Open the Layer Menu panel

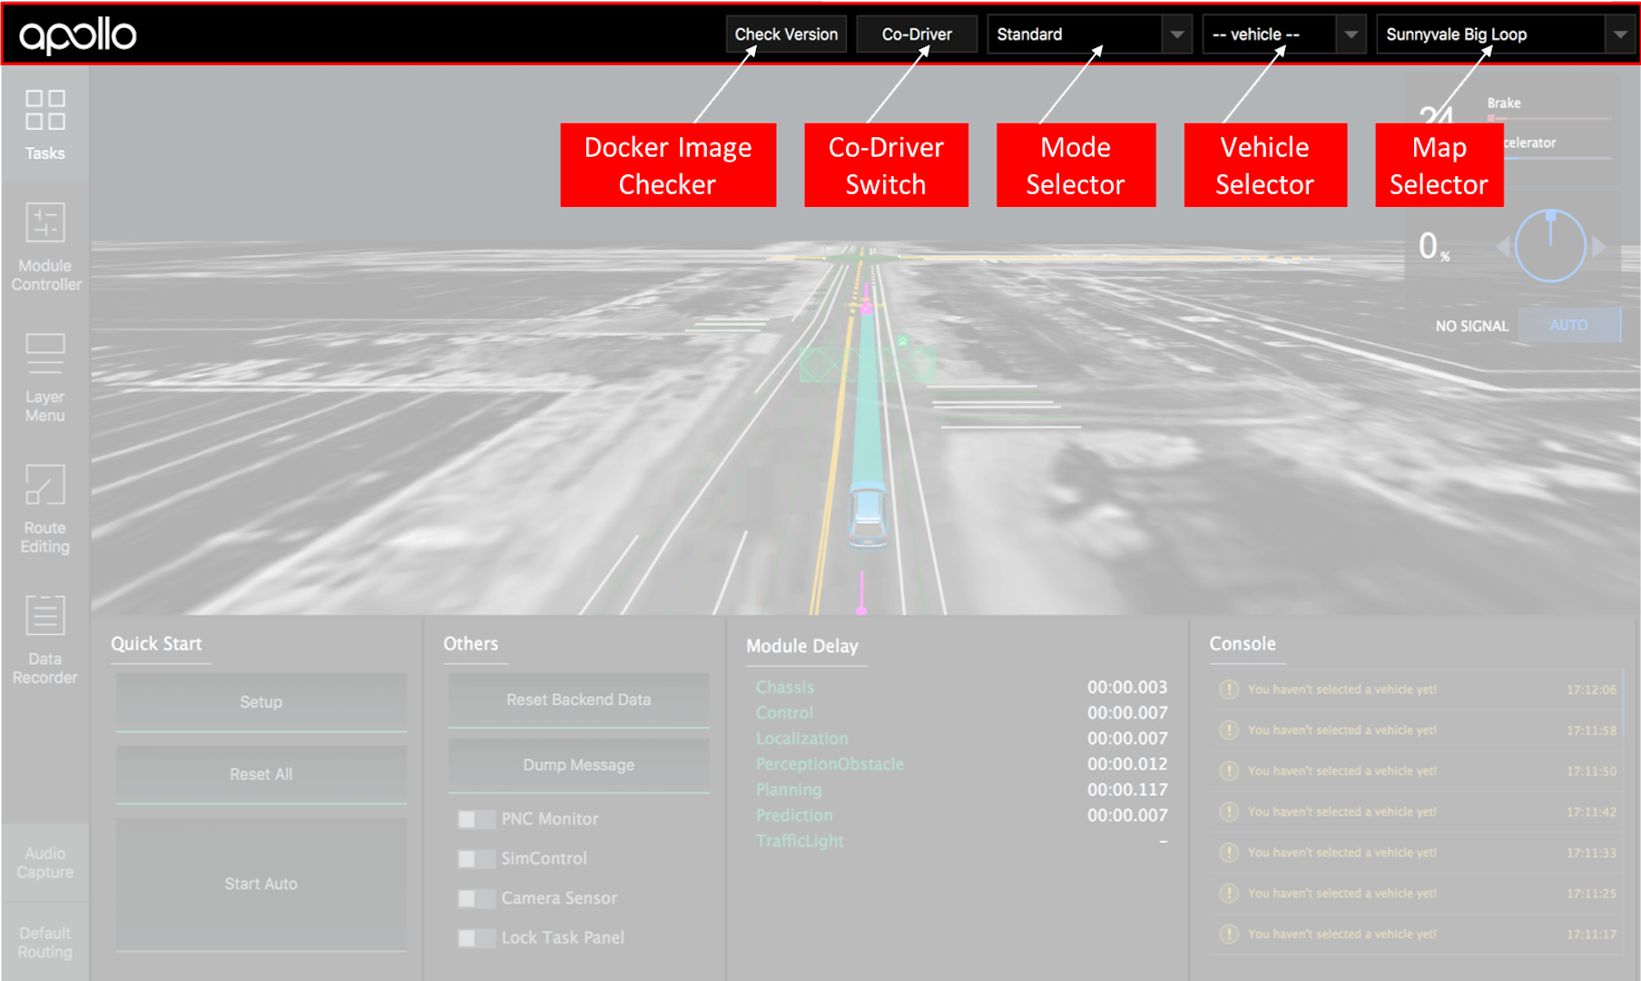coord(44,377)
